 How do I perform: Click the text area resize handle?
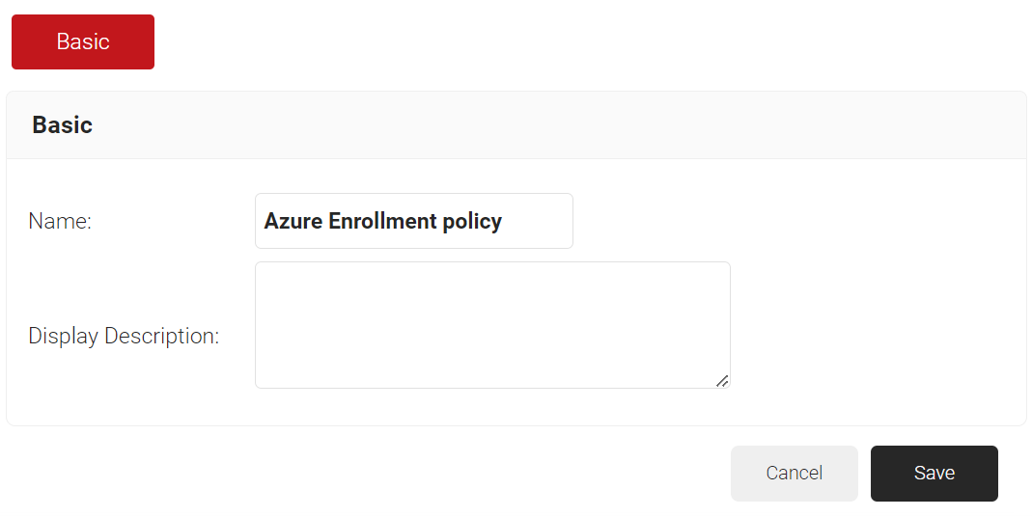tap(722, 381)
